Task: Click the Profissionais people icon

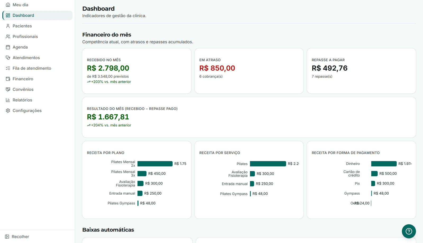Action: (8, 36)
